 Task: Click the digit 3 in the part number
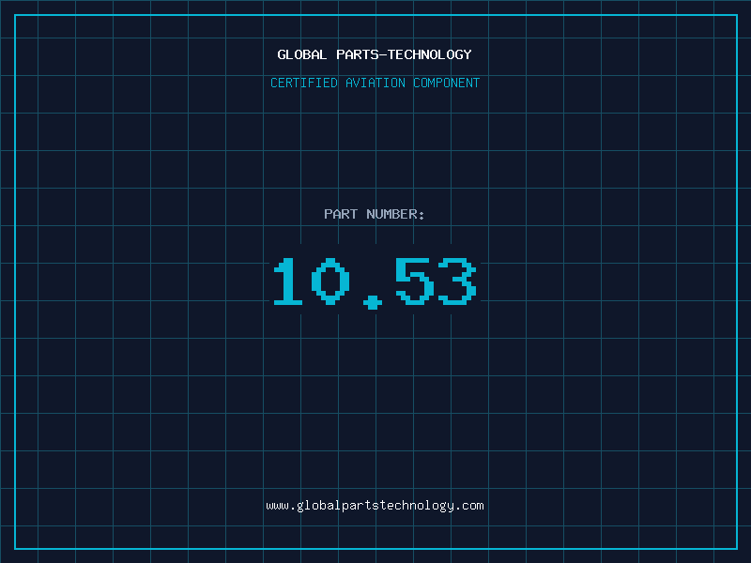pyautogui.click(x=457, y=282)
